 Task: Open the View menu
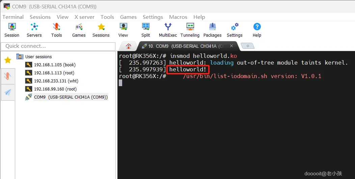point(62,17)
